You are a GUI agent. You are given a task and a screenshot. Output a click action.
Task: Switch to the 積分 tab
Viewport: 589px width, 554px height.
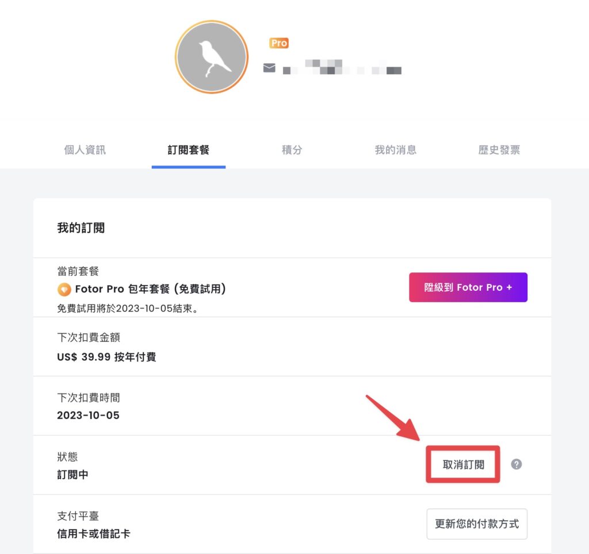coord(292,150)
